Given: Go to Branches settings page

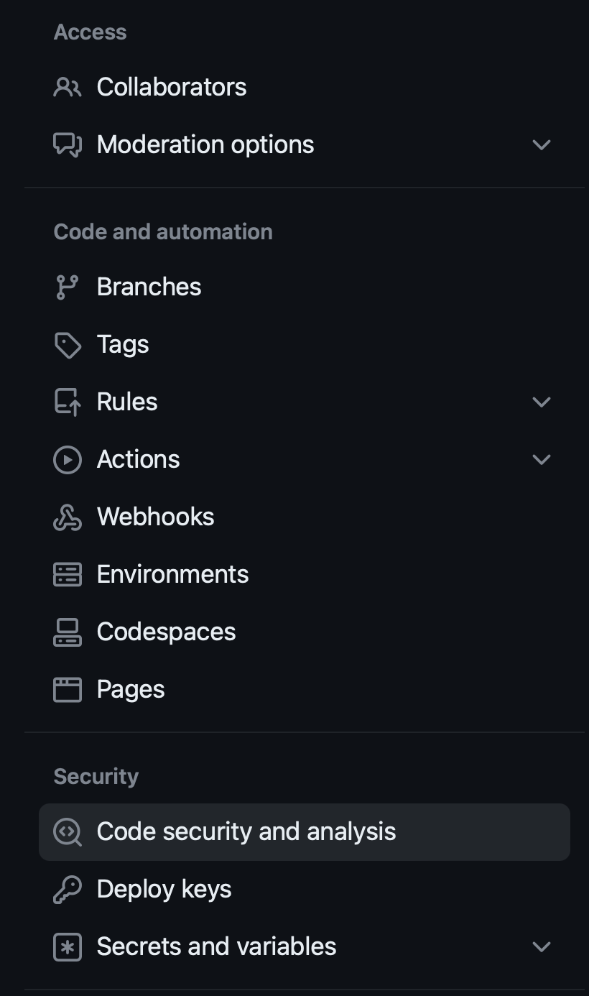Looking at the screenshot, I should [x=149, y=287].
